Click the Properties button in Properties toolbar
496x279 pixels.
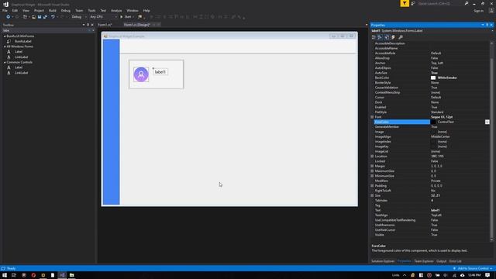pyautogui.click(x=387, y=37)
